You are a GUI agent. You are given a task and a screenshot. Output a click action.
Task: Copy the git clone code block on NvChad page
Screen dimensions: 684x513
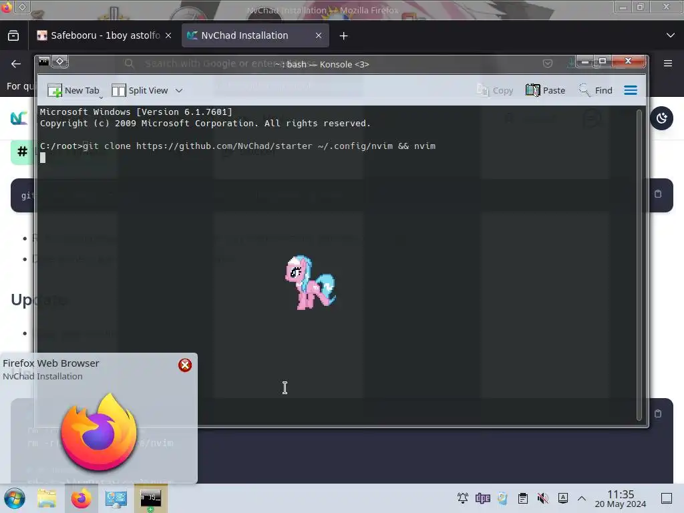tap(658, 194)
